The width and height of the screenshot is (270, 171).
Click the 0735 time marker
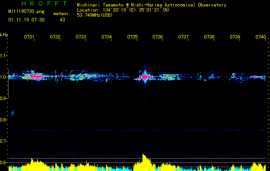(x=132, y=37)
